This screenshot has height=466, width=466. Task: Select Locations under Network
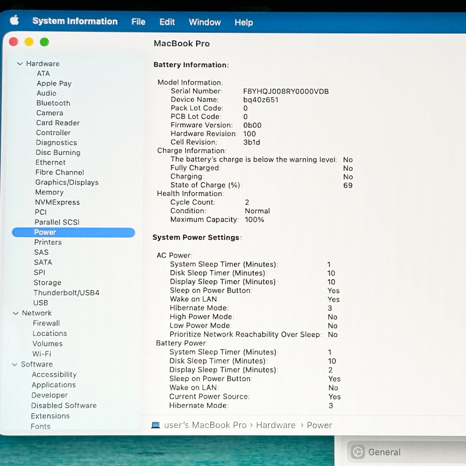coord(50,334)
